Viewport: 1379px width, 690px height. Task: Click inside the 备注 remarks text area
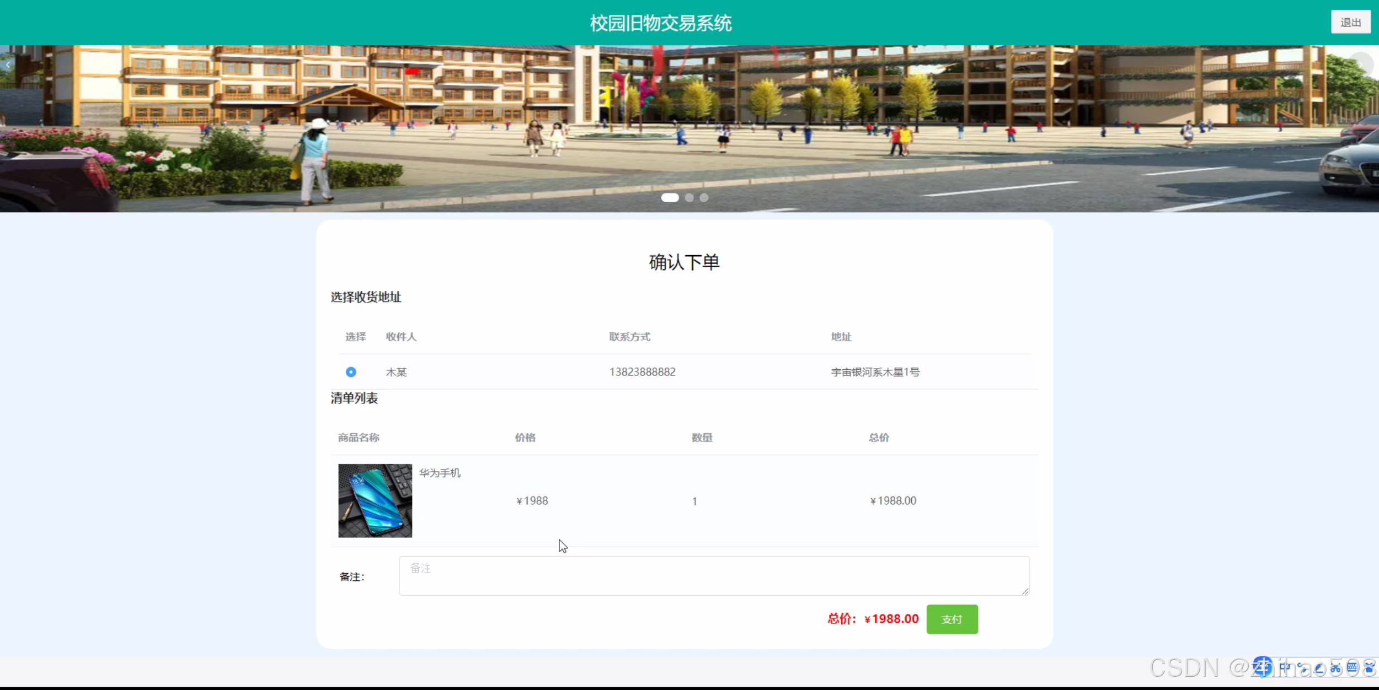(x=714, y=575)
